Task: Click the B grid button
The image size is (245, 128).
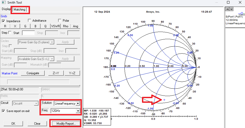Action: coord(35,26)
